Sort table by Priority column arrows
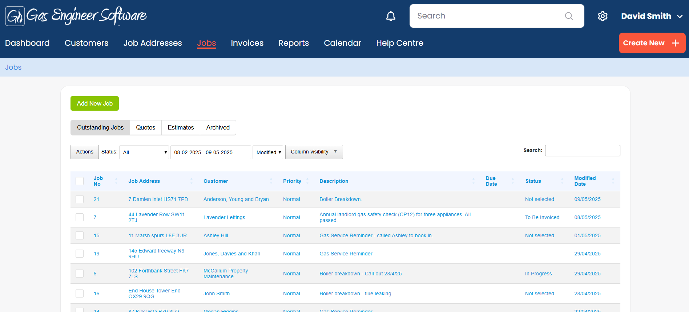 click(x=307, y=181)
